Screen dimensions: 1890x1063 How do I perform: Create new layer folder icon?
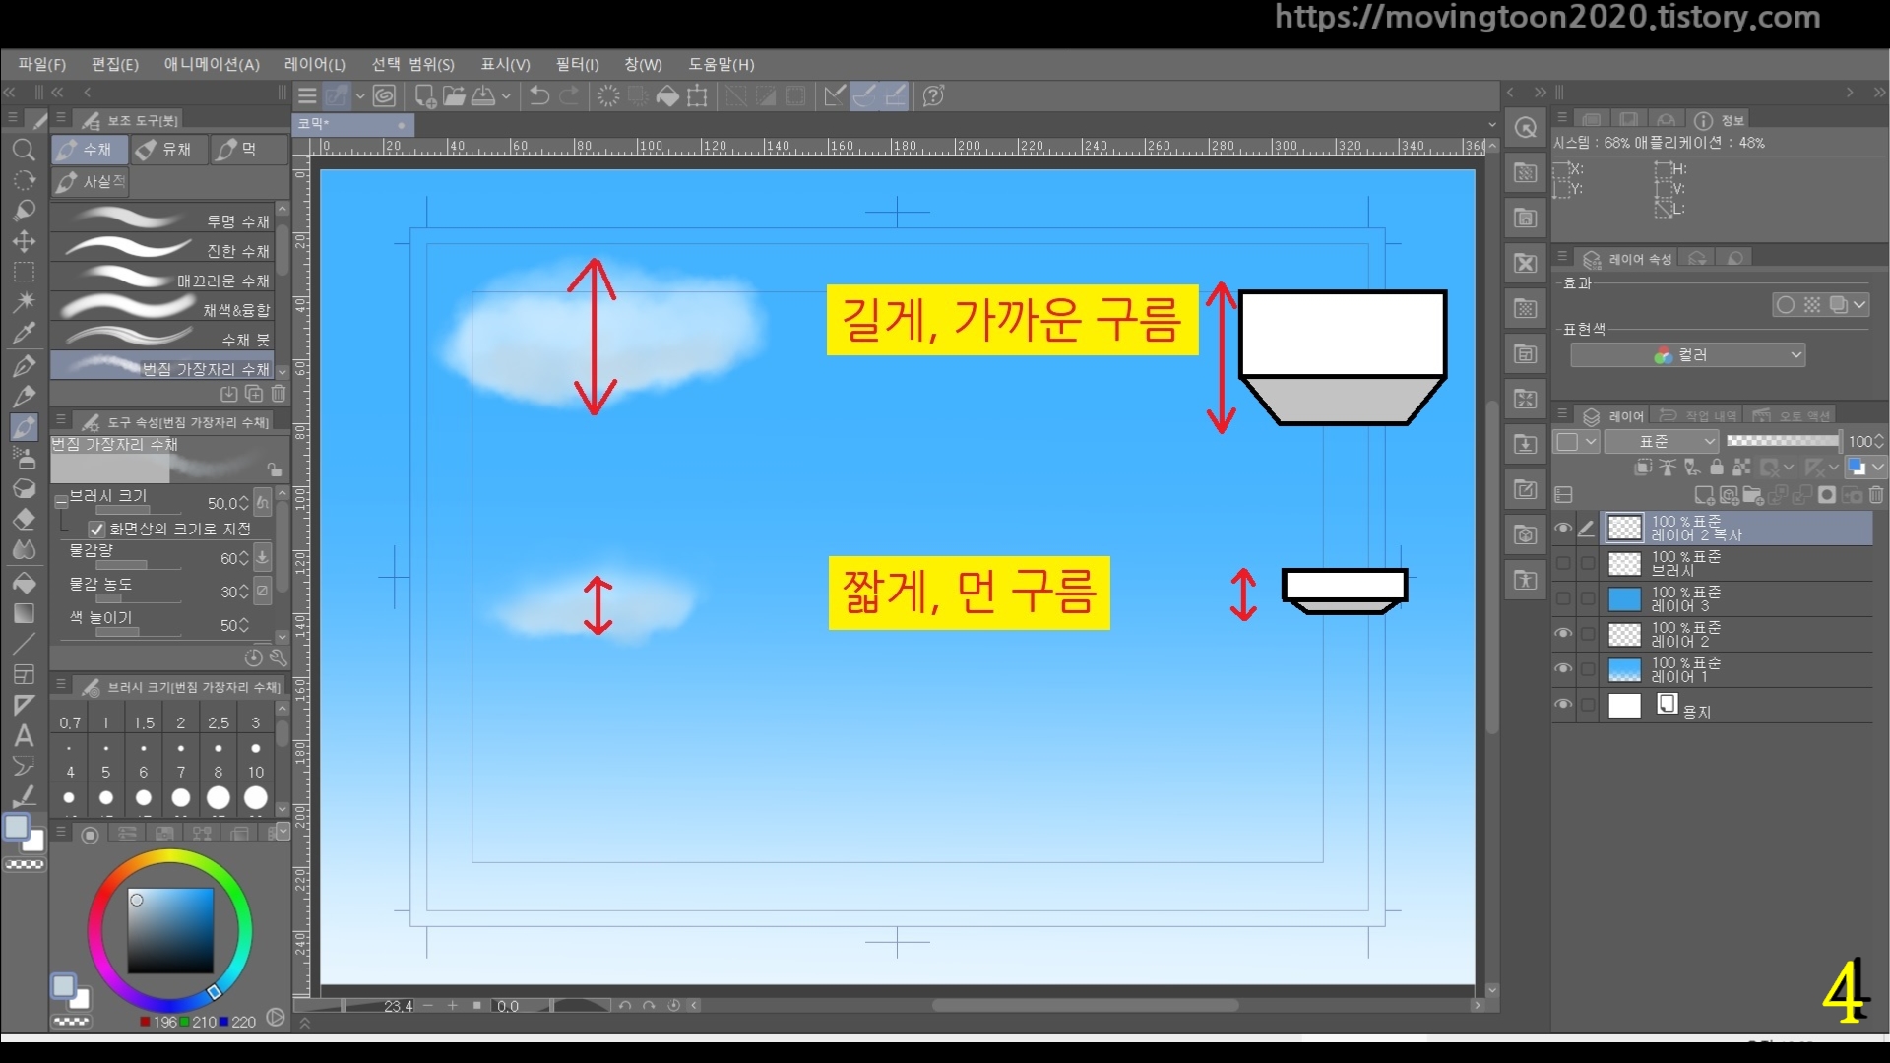tap(1752, 495)
